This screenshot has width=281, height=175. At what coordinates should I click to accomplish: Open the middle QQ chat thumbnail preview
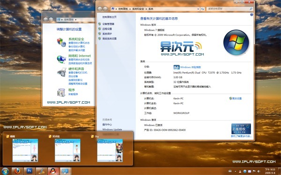point(67,150)
